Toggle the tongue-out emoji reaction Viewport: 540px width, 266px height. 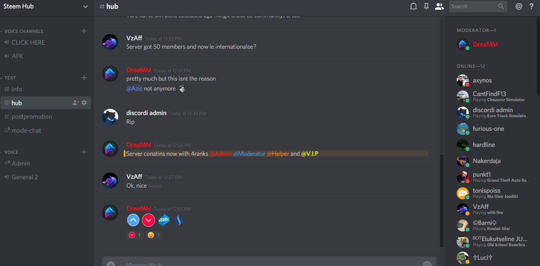(x=153, y=235)
